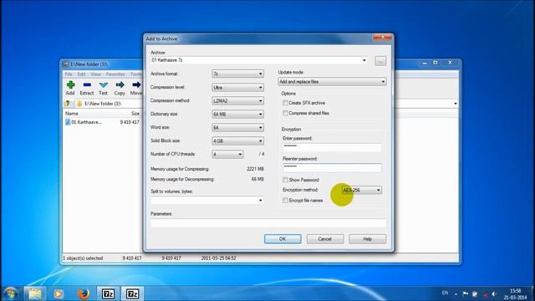The image size is (535, 301).
Task: Open the View menu in 7-Zip window
Action: (x=95, y=74)
